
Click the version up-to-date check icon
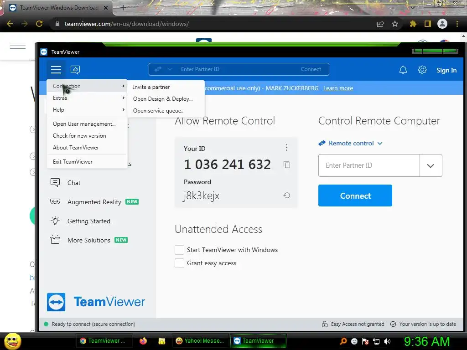coord(393,324)
